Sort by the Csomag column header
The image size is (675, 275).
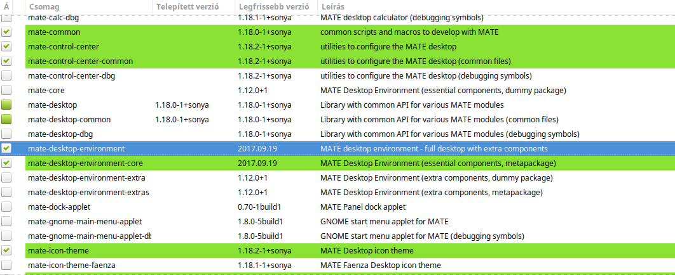[x=88, y=6]
